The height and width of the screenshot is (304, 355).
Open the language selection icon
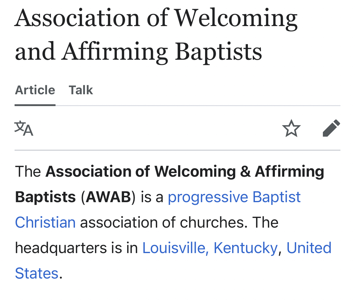point(24,129)
